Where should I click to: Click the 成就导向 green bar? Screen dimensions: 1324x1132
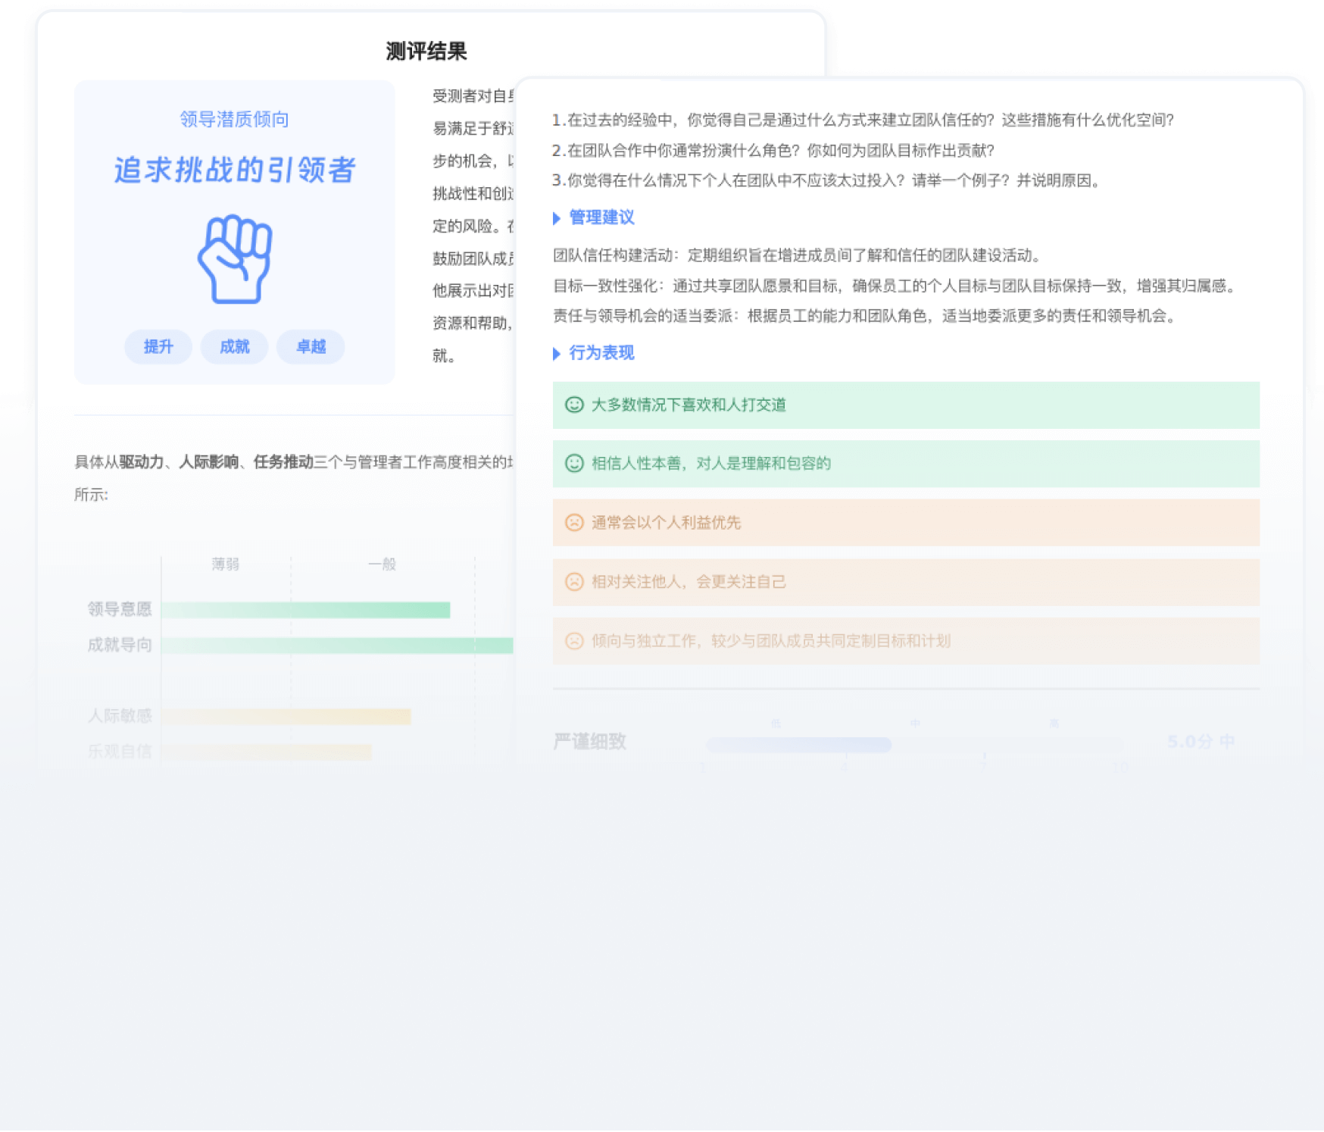pos(337,646)
